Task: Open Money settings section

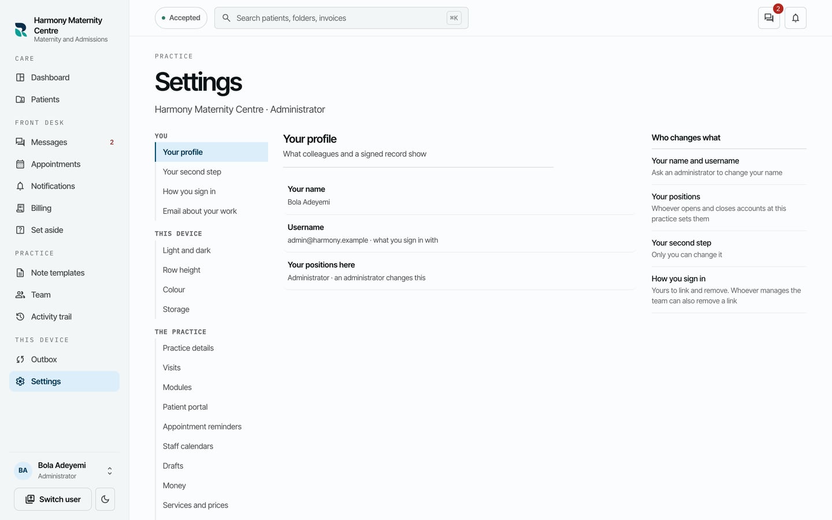Action: coord(211,485)
